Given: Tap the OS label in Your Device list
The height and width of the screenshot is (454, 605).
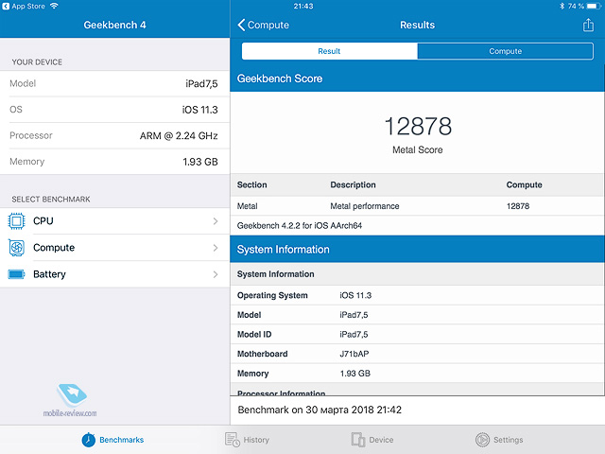Looking at the screenshot, I should pos(16,110).
